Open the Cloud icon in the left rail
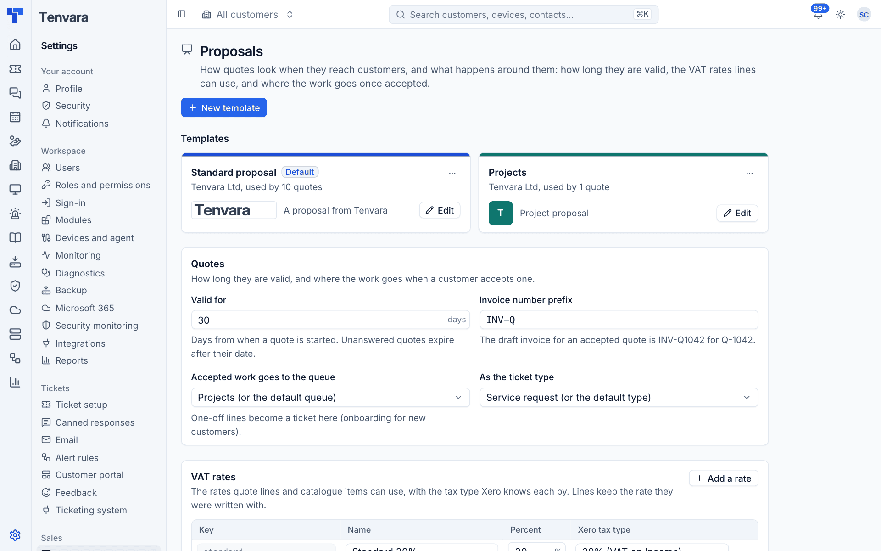 (x=15, y=310)
